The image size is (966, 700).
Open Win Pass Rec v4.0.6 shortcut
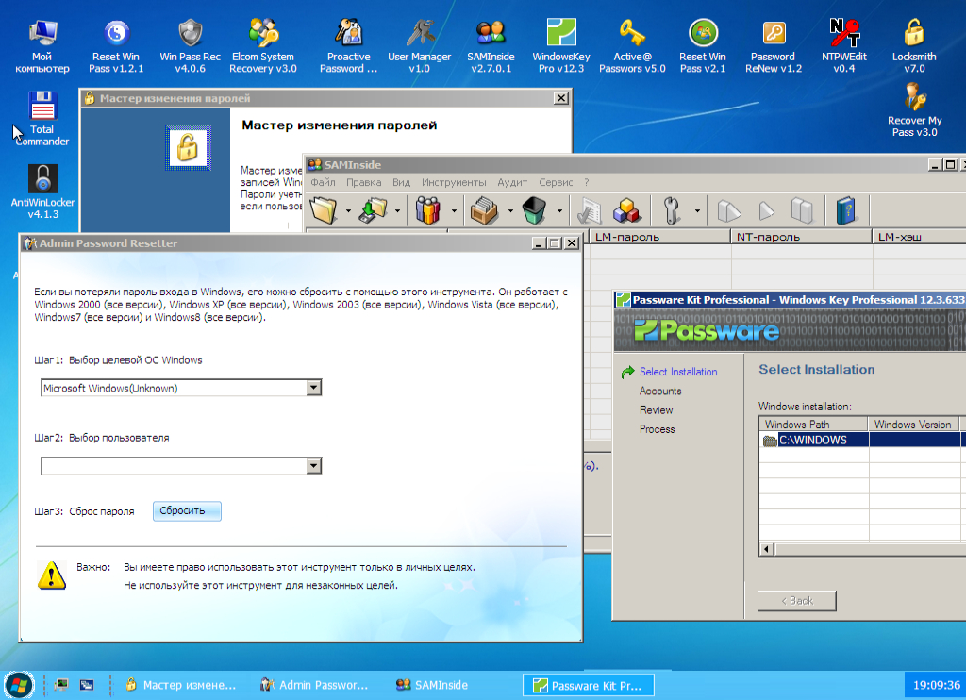pyautogui.click(x=190, y=46)
